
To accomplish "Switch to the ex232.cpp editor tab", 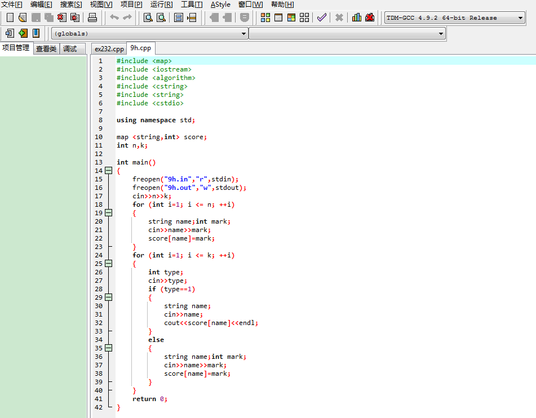I will pyautogui.click(x=109, y=49).
